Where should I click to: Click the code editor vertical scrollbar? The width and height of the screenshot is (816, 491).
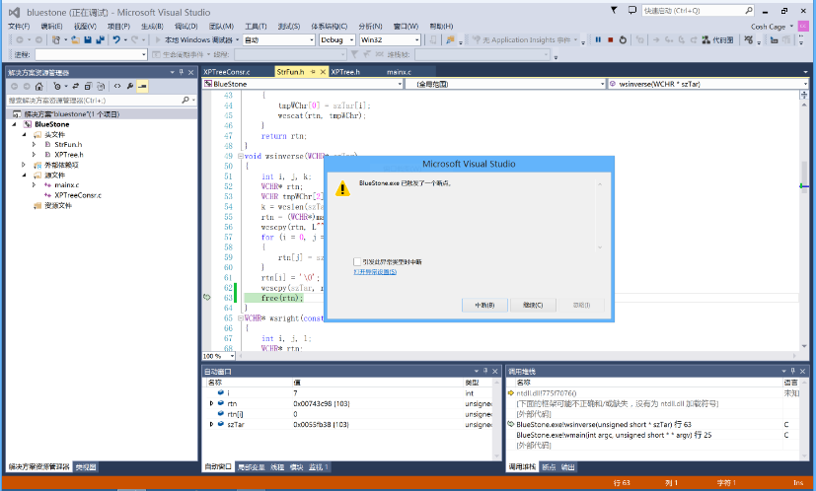pyautogui.click(x=804, y=224)
